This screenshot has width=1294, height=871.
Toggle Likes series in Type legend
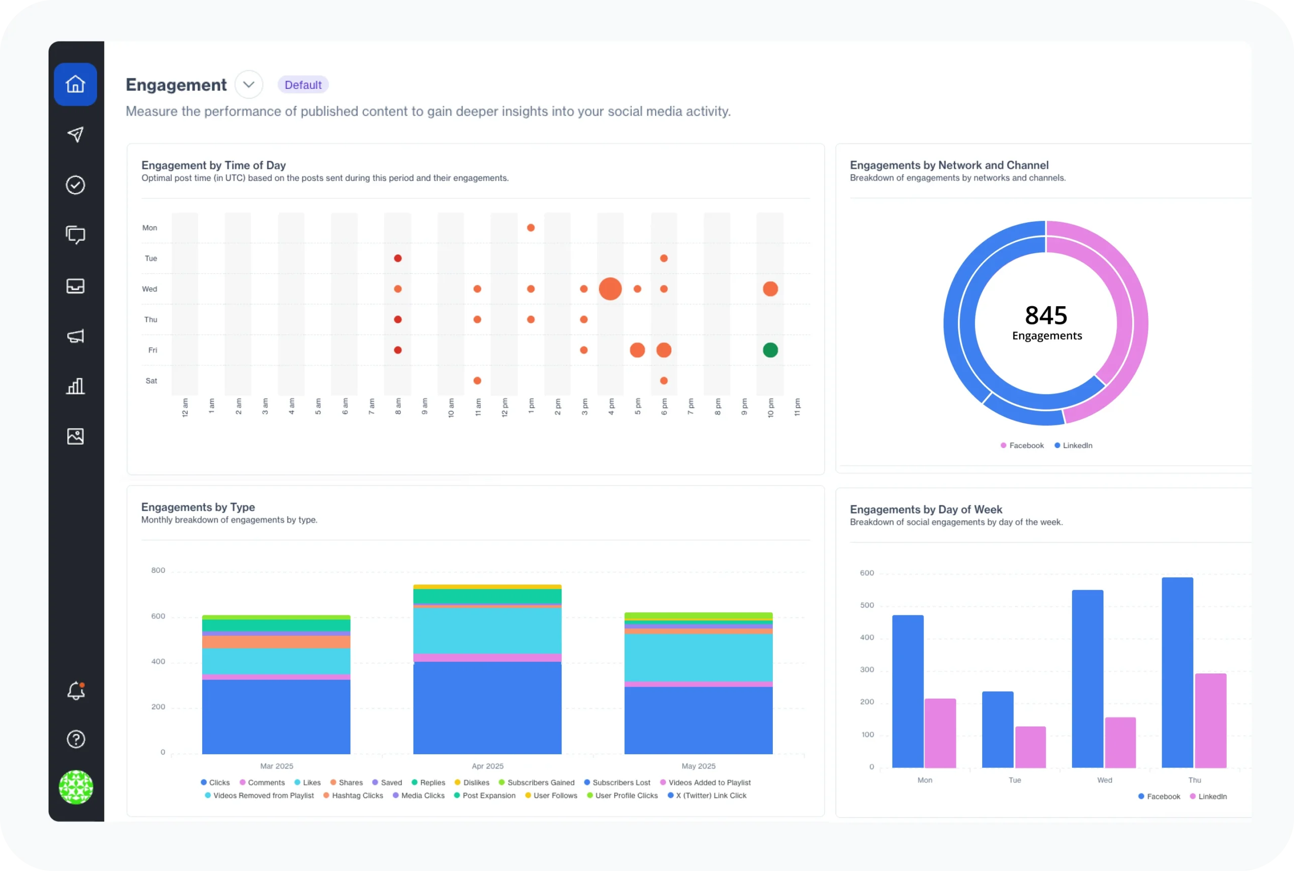click(x=307, y=783)
